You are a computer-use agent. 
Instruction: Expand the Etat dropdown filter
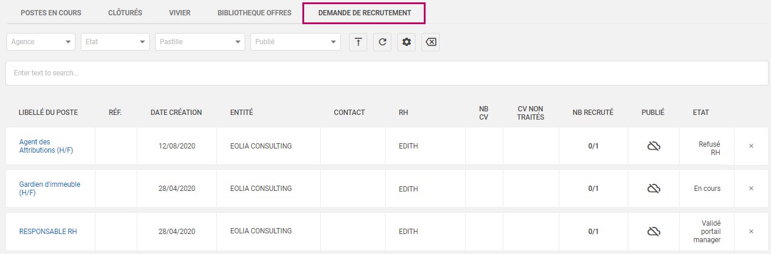[115, 42]
